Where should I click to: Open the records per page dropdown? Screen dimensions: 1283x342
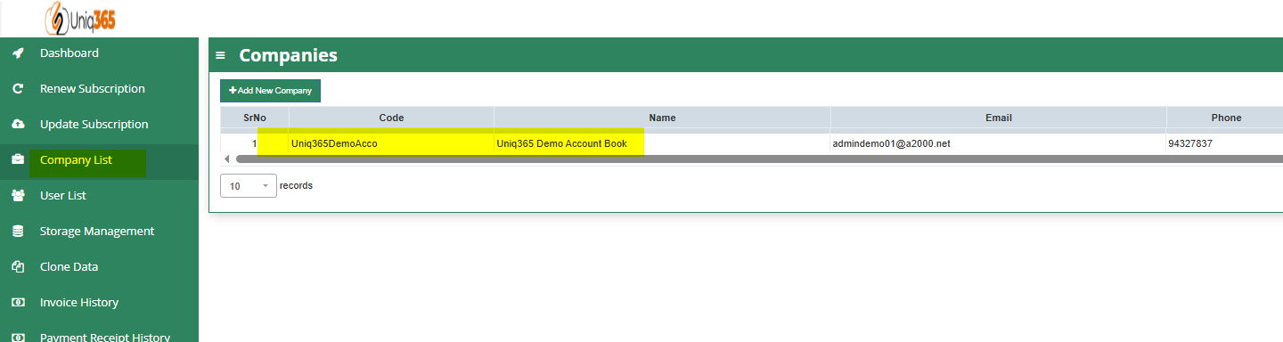pyautogui.click(x=248, y=186)
